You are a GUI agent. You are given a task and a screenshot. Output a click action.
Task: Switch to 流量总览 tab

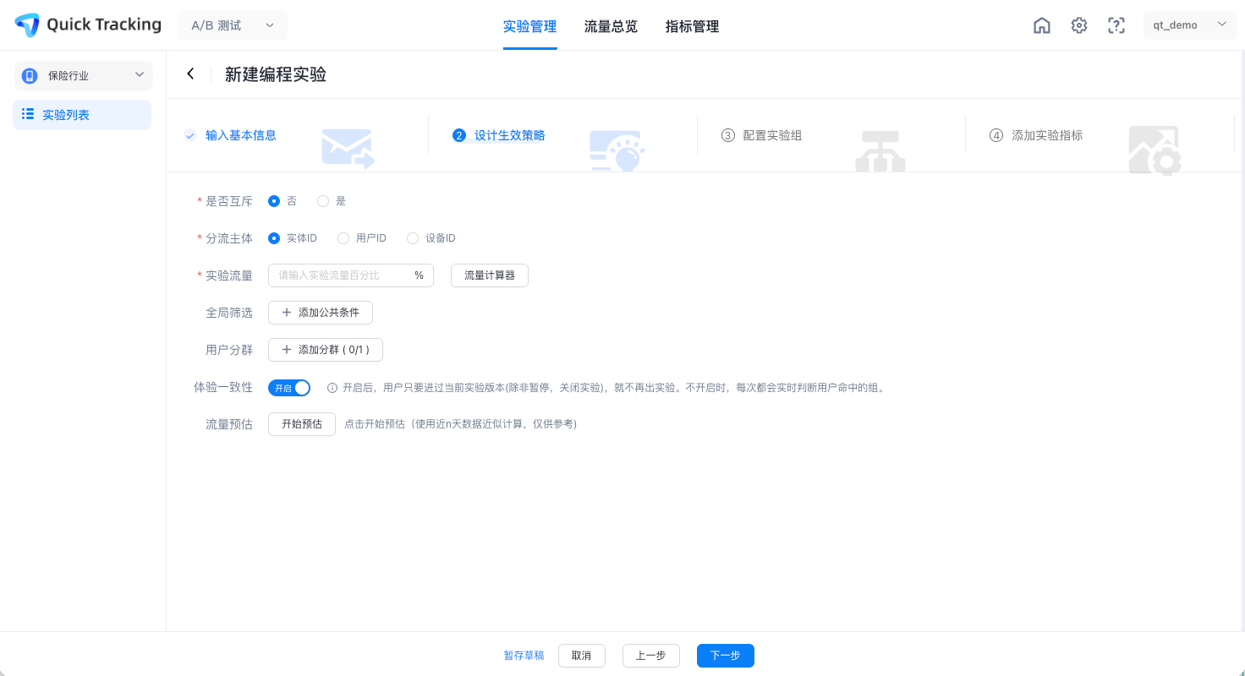pos(612,26)
